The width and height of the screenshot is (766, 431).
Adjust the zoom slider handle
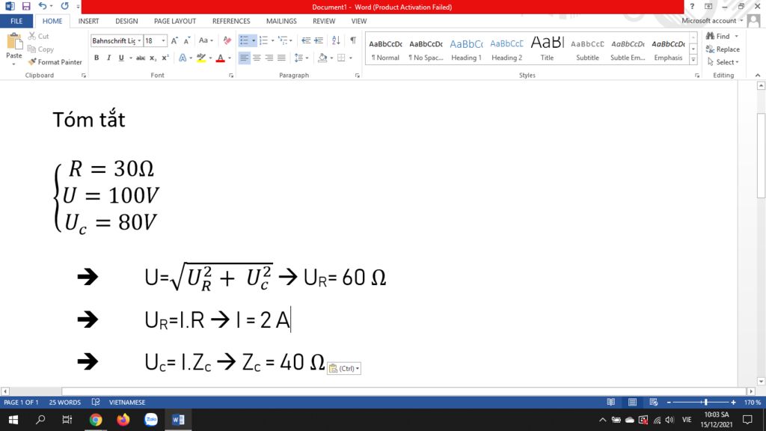pyautogui.click(x=705, y=402)
